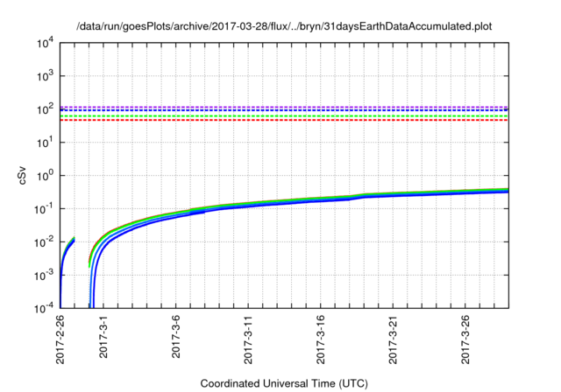The width and height of the screenshot is (561, 392).
Task: Click the cSv y-axis label
Action: pos(23,175)
